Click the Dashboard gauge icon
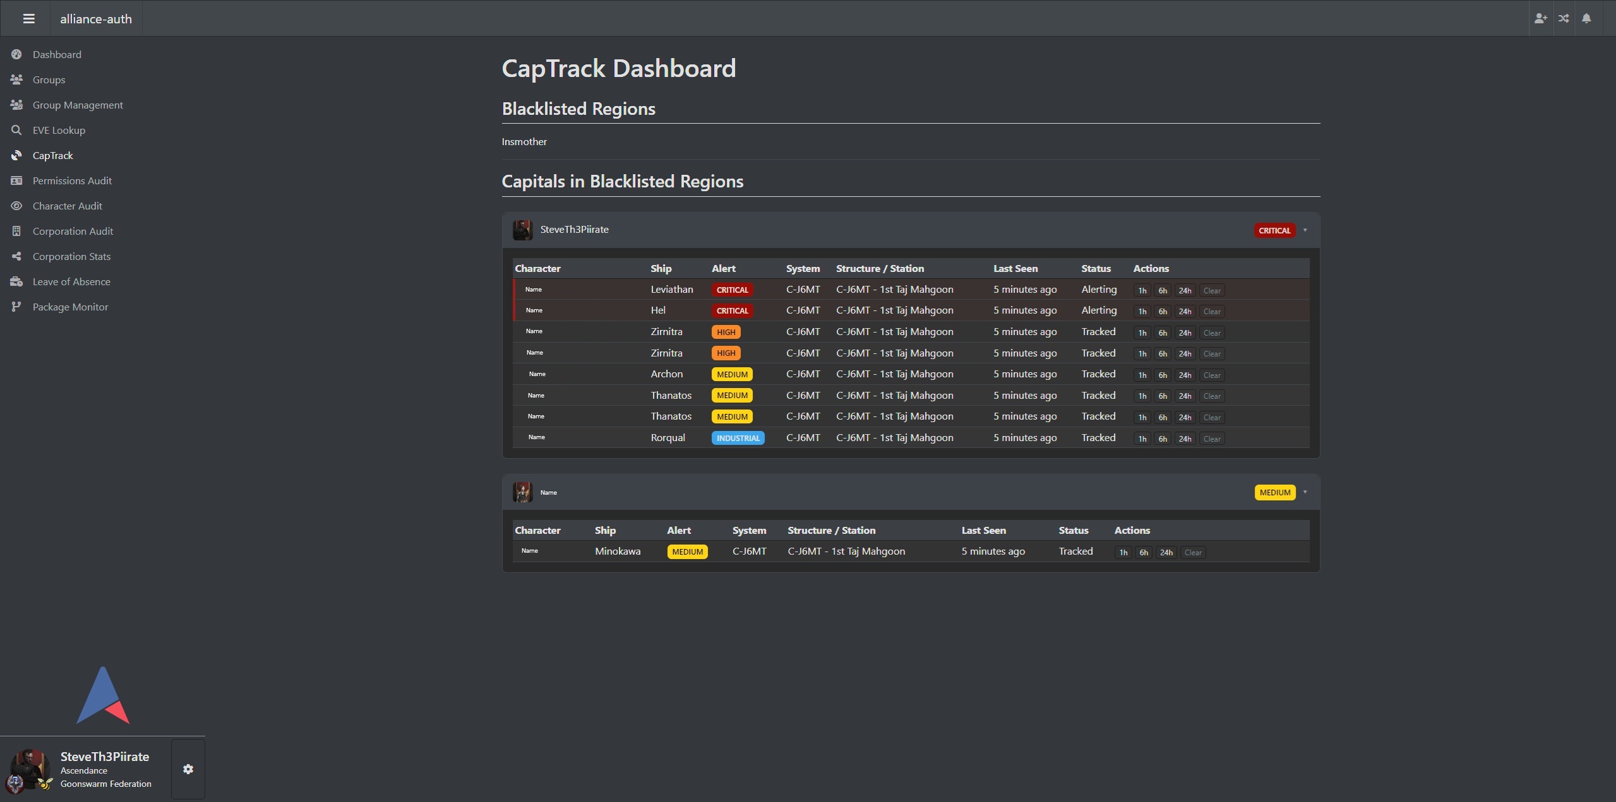Screen dimensions: 1616x802 (16, 54)
